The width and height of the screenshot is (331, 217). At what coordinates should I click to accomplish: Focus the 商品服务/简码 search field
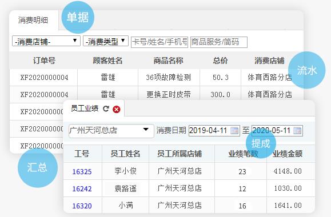pos(219,42)
